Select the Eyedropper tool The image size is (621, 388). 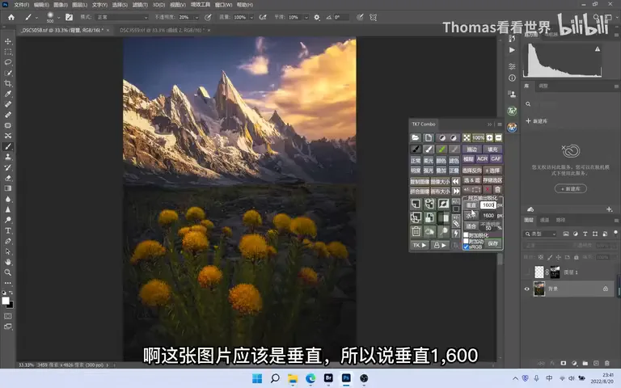pos(8,94)
